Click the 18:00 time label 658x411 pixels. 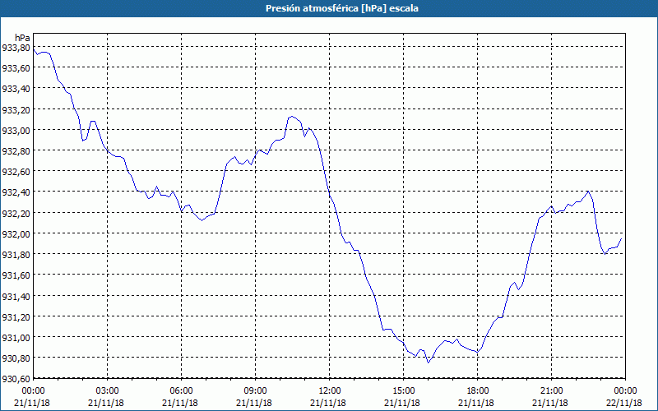click(477, 391)
